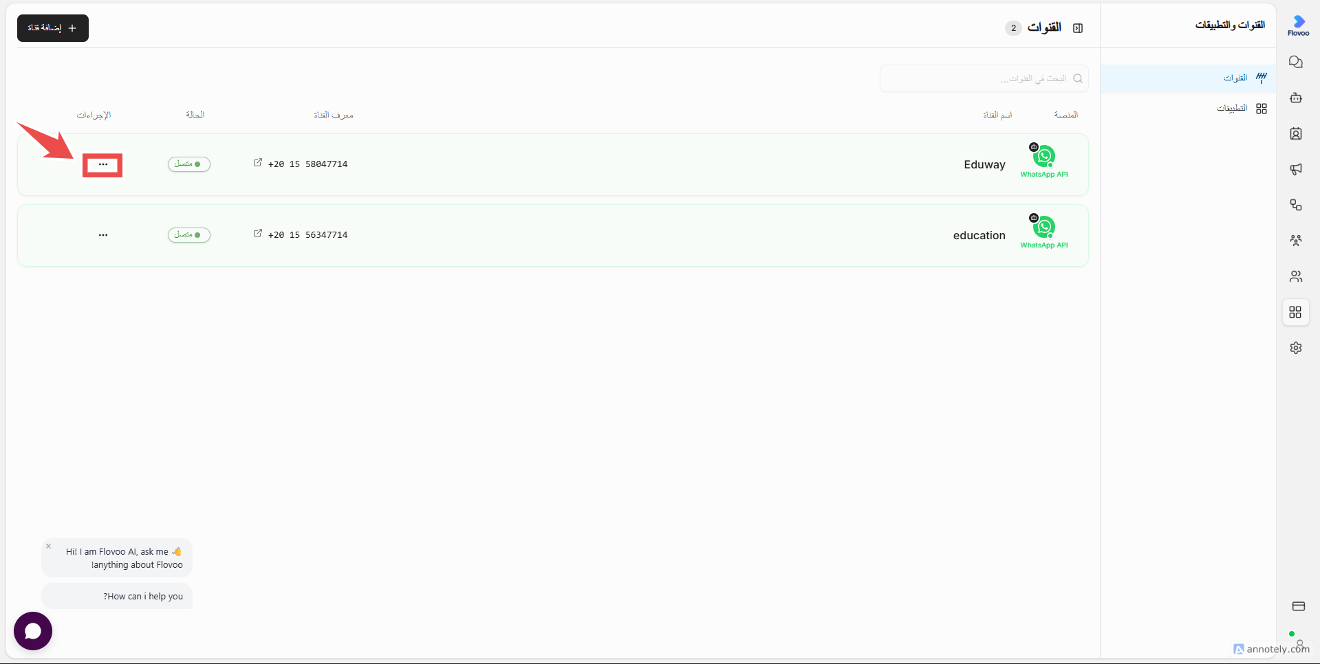Open the chatbot robot icon in sidebar
This screenshot has width=1320, height=664.
click(x=1296, y=98)
